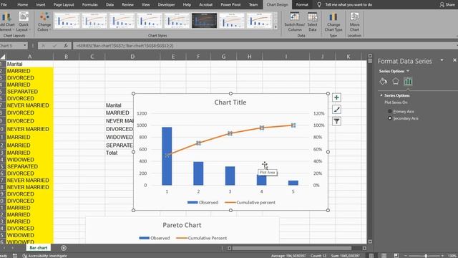Click Accessibility: Investigate in status bar

[44, 256]
